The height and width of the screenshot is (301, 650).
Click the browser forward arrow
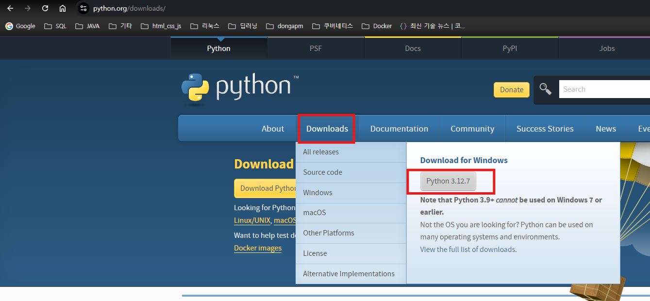[28, 8]
